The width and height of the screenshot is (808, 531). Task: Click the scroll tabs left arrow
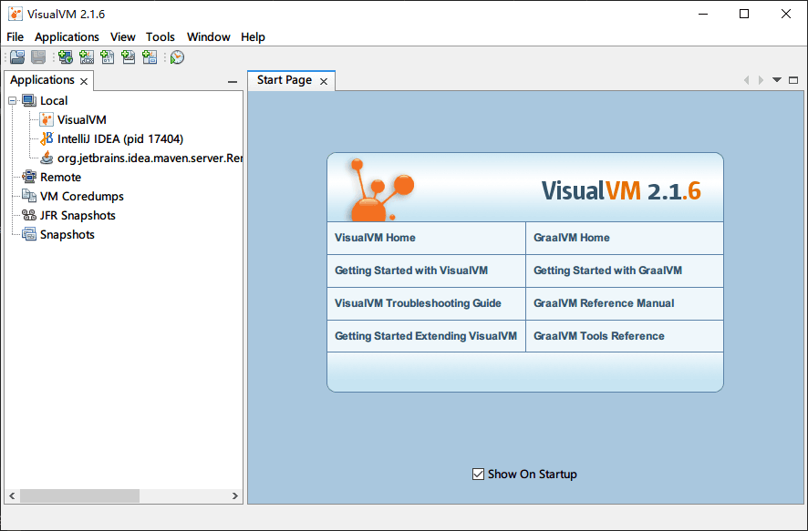(746, 80)
